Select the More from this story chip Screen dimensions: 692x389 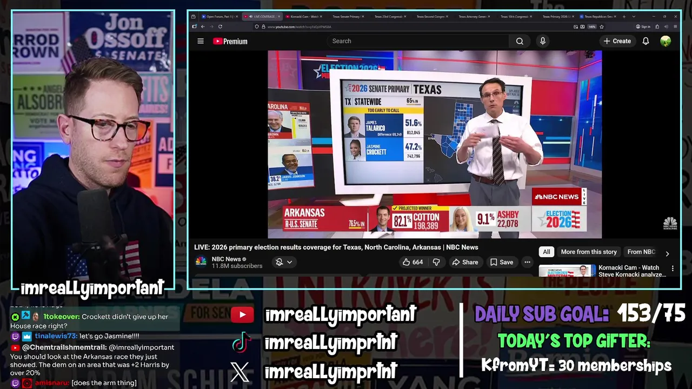click(589, 252)
